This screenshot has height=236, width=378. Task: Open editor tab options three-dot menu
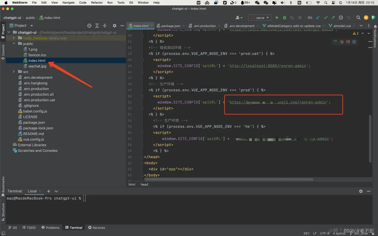pyautogui.click(x=369, y=26)
